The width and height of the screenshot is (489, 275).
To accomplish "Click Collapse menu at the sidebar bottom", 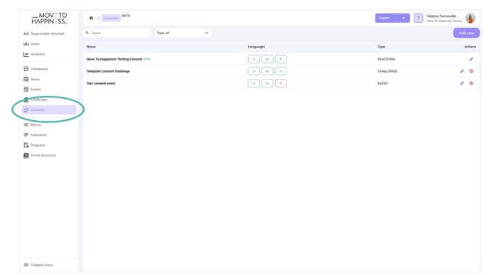I will coord(38,265).
